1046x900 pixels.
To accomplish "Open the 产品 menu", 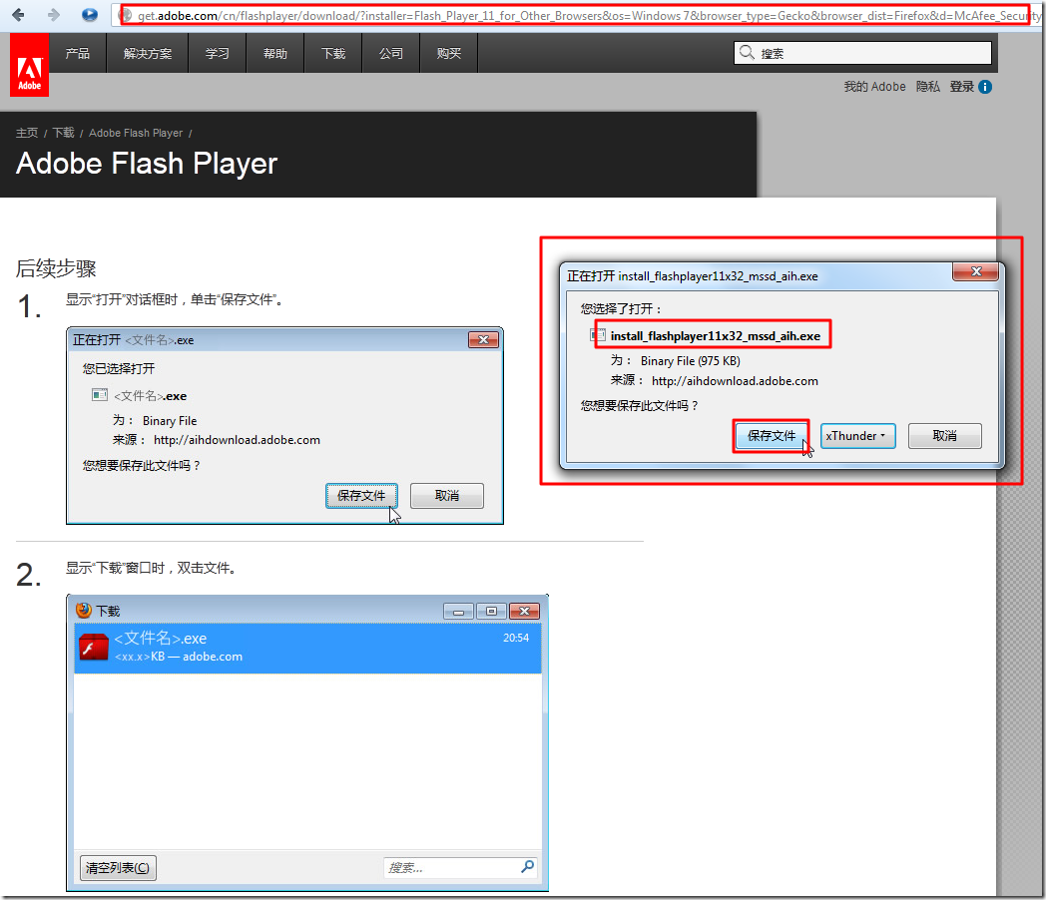I will click(x=78, y=53).
